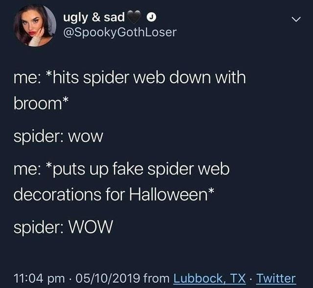
Task: Click the round J badge beside the name
Action: [x=152, y=18]
